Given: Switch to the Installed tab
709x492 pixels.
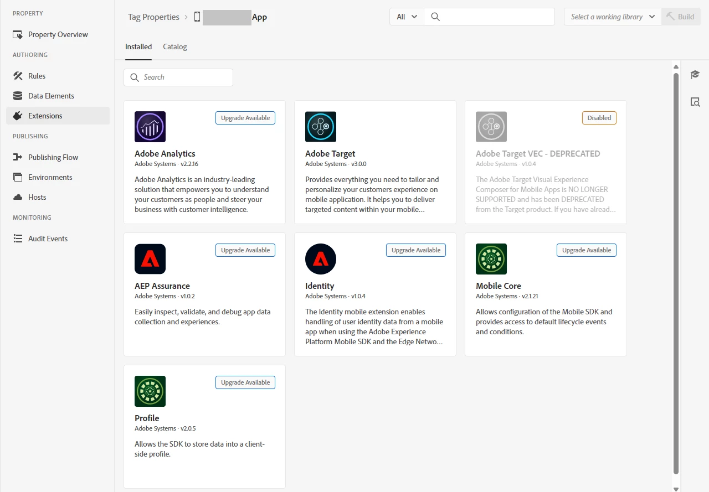Looking at the screenshot, I should (138, 46).
